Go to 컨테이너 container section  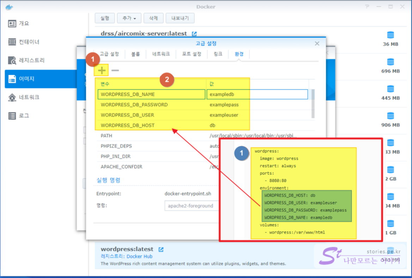coord(29,42)
